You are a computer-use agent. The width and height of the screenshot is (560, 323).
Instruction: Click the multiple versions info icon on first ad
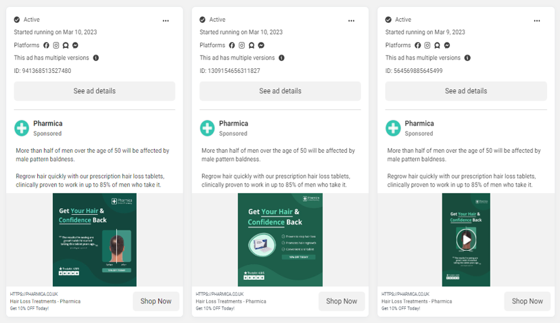tap(96, 58)
